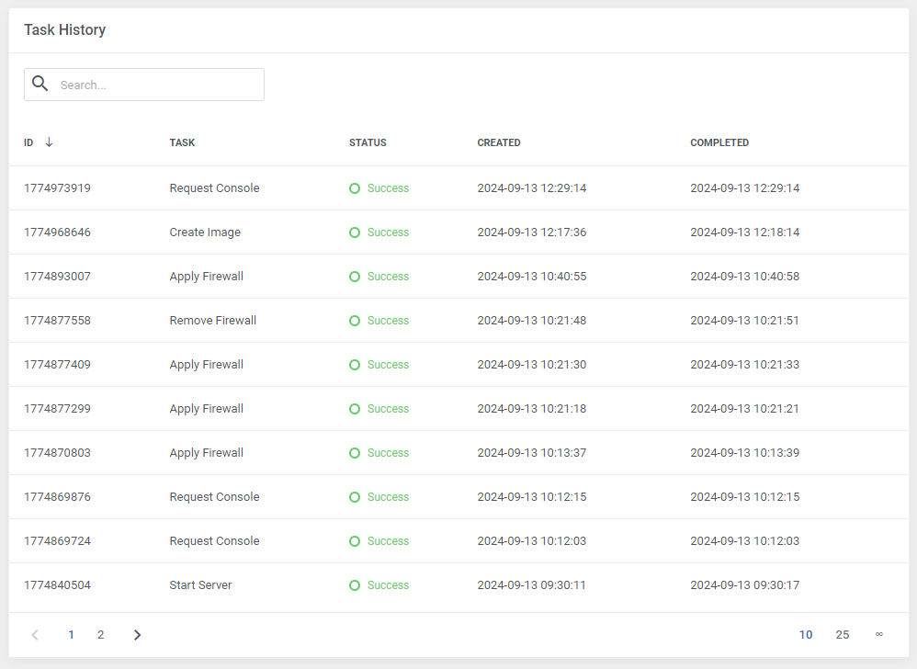Click task ID 1774840504
Viewport: 917px width, 669px height.
(57, 585)
